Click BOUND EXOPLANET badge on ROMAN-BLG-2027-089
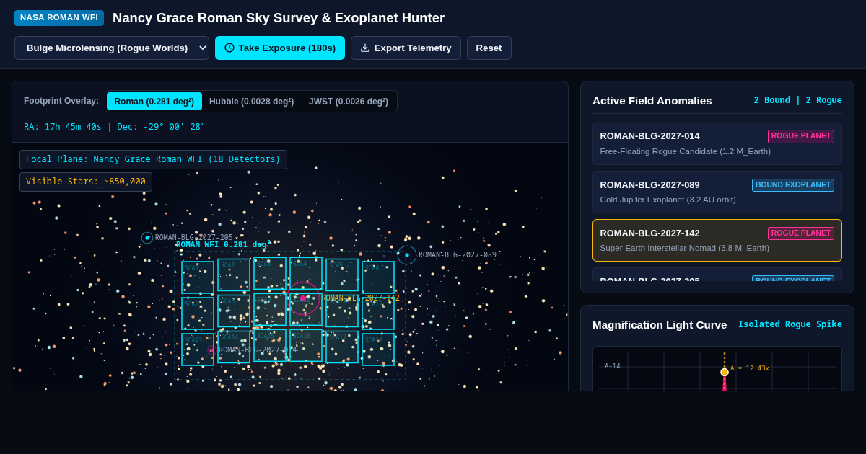The height and width of the screenshot is (454, 866). tap(793, 185)
